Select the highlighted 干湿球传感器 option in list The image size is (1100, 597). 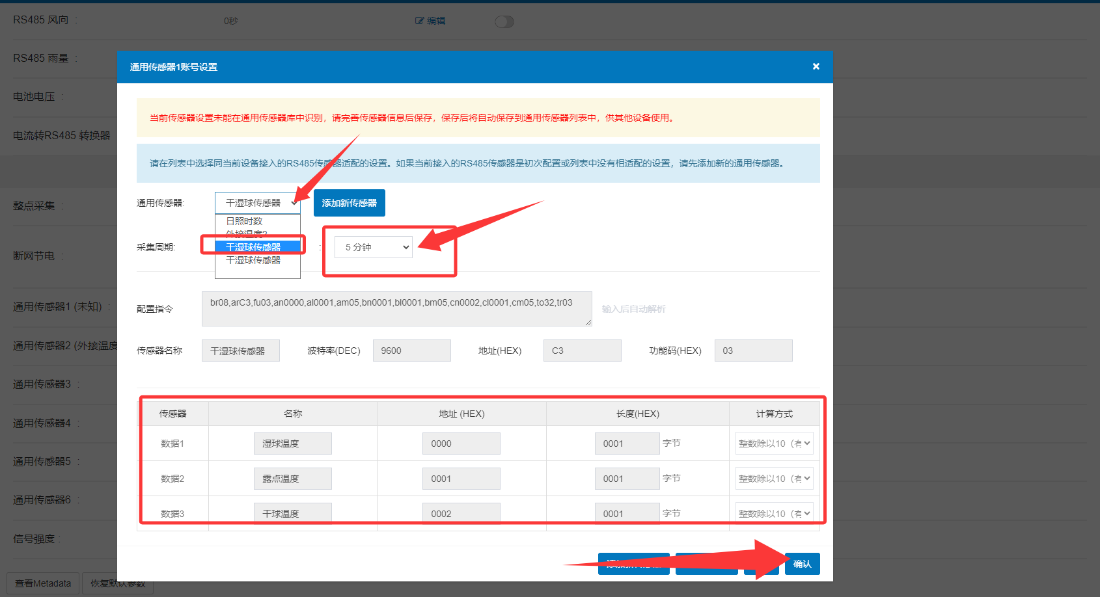pyautogui.click(x=257, y=246)
